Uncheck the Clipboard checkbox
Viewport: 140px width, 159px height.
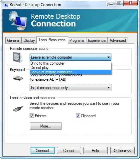tap(78, 116)
